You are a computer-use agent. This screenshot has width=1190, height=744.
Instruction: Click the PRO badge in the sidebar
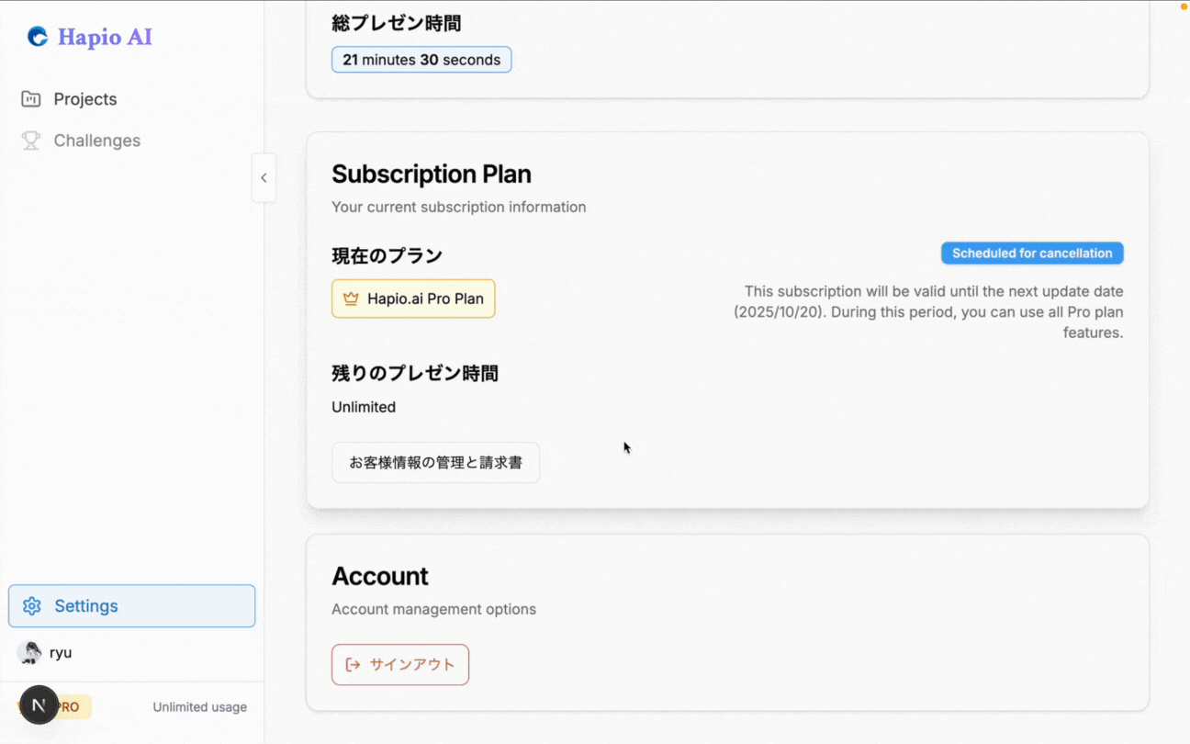coord(69,707)
